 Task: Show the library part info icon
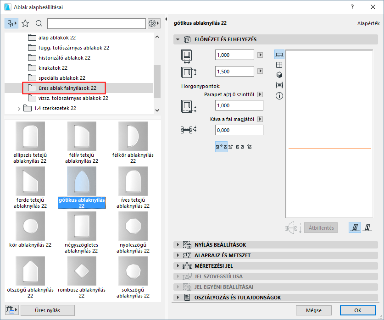point(279,96)
